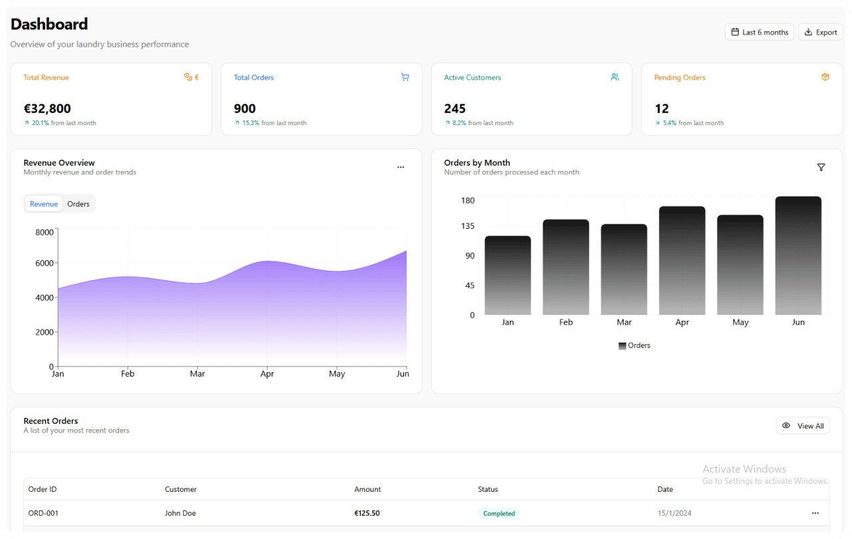Open the three-dot menu in Revenue Overview
Image resolution: width=852 pixels, height=539 pixels.
(x=401, y=168)
